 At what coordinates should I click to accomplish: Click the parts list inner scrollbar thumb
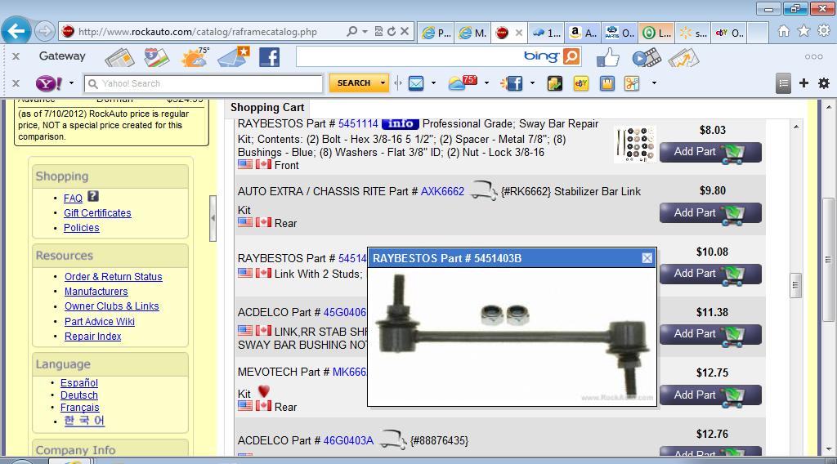(795, 285)
